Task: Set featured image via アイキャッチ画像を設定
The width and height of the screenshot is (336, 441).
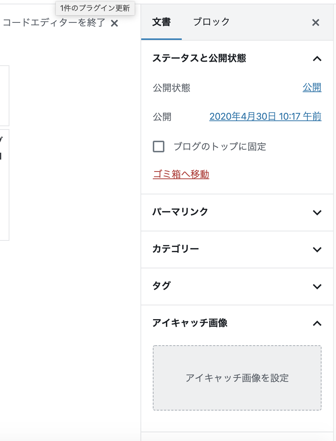Action: pos(237,378)
